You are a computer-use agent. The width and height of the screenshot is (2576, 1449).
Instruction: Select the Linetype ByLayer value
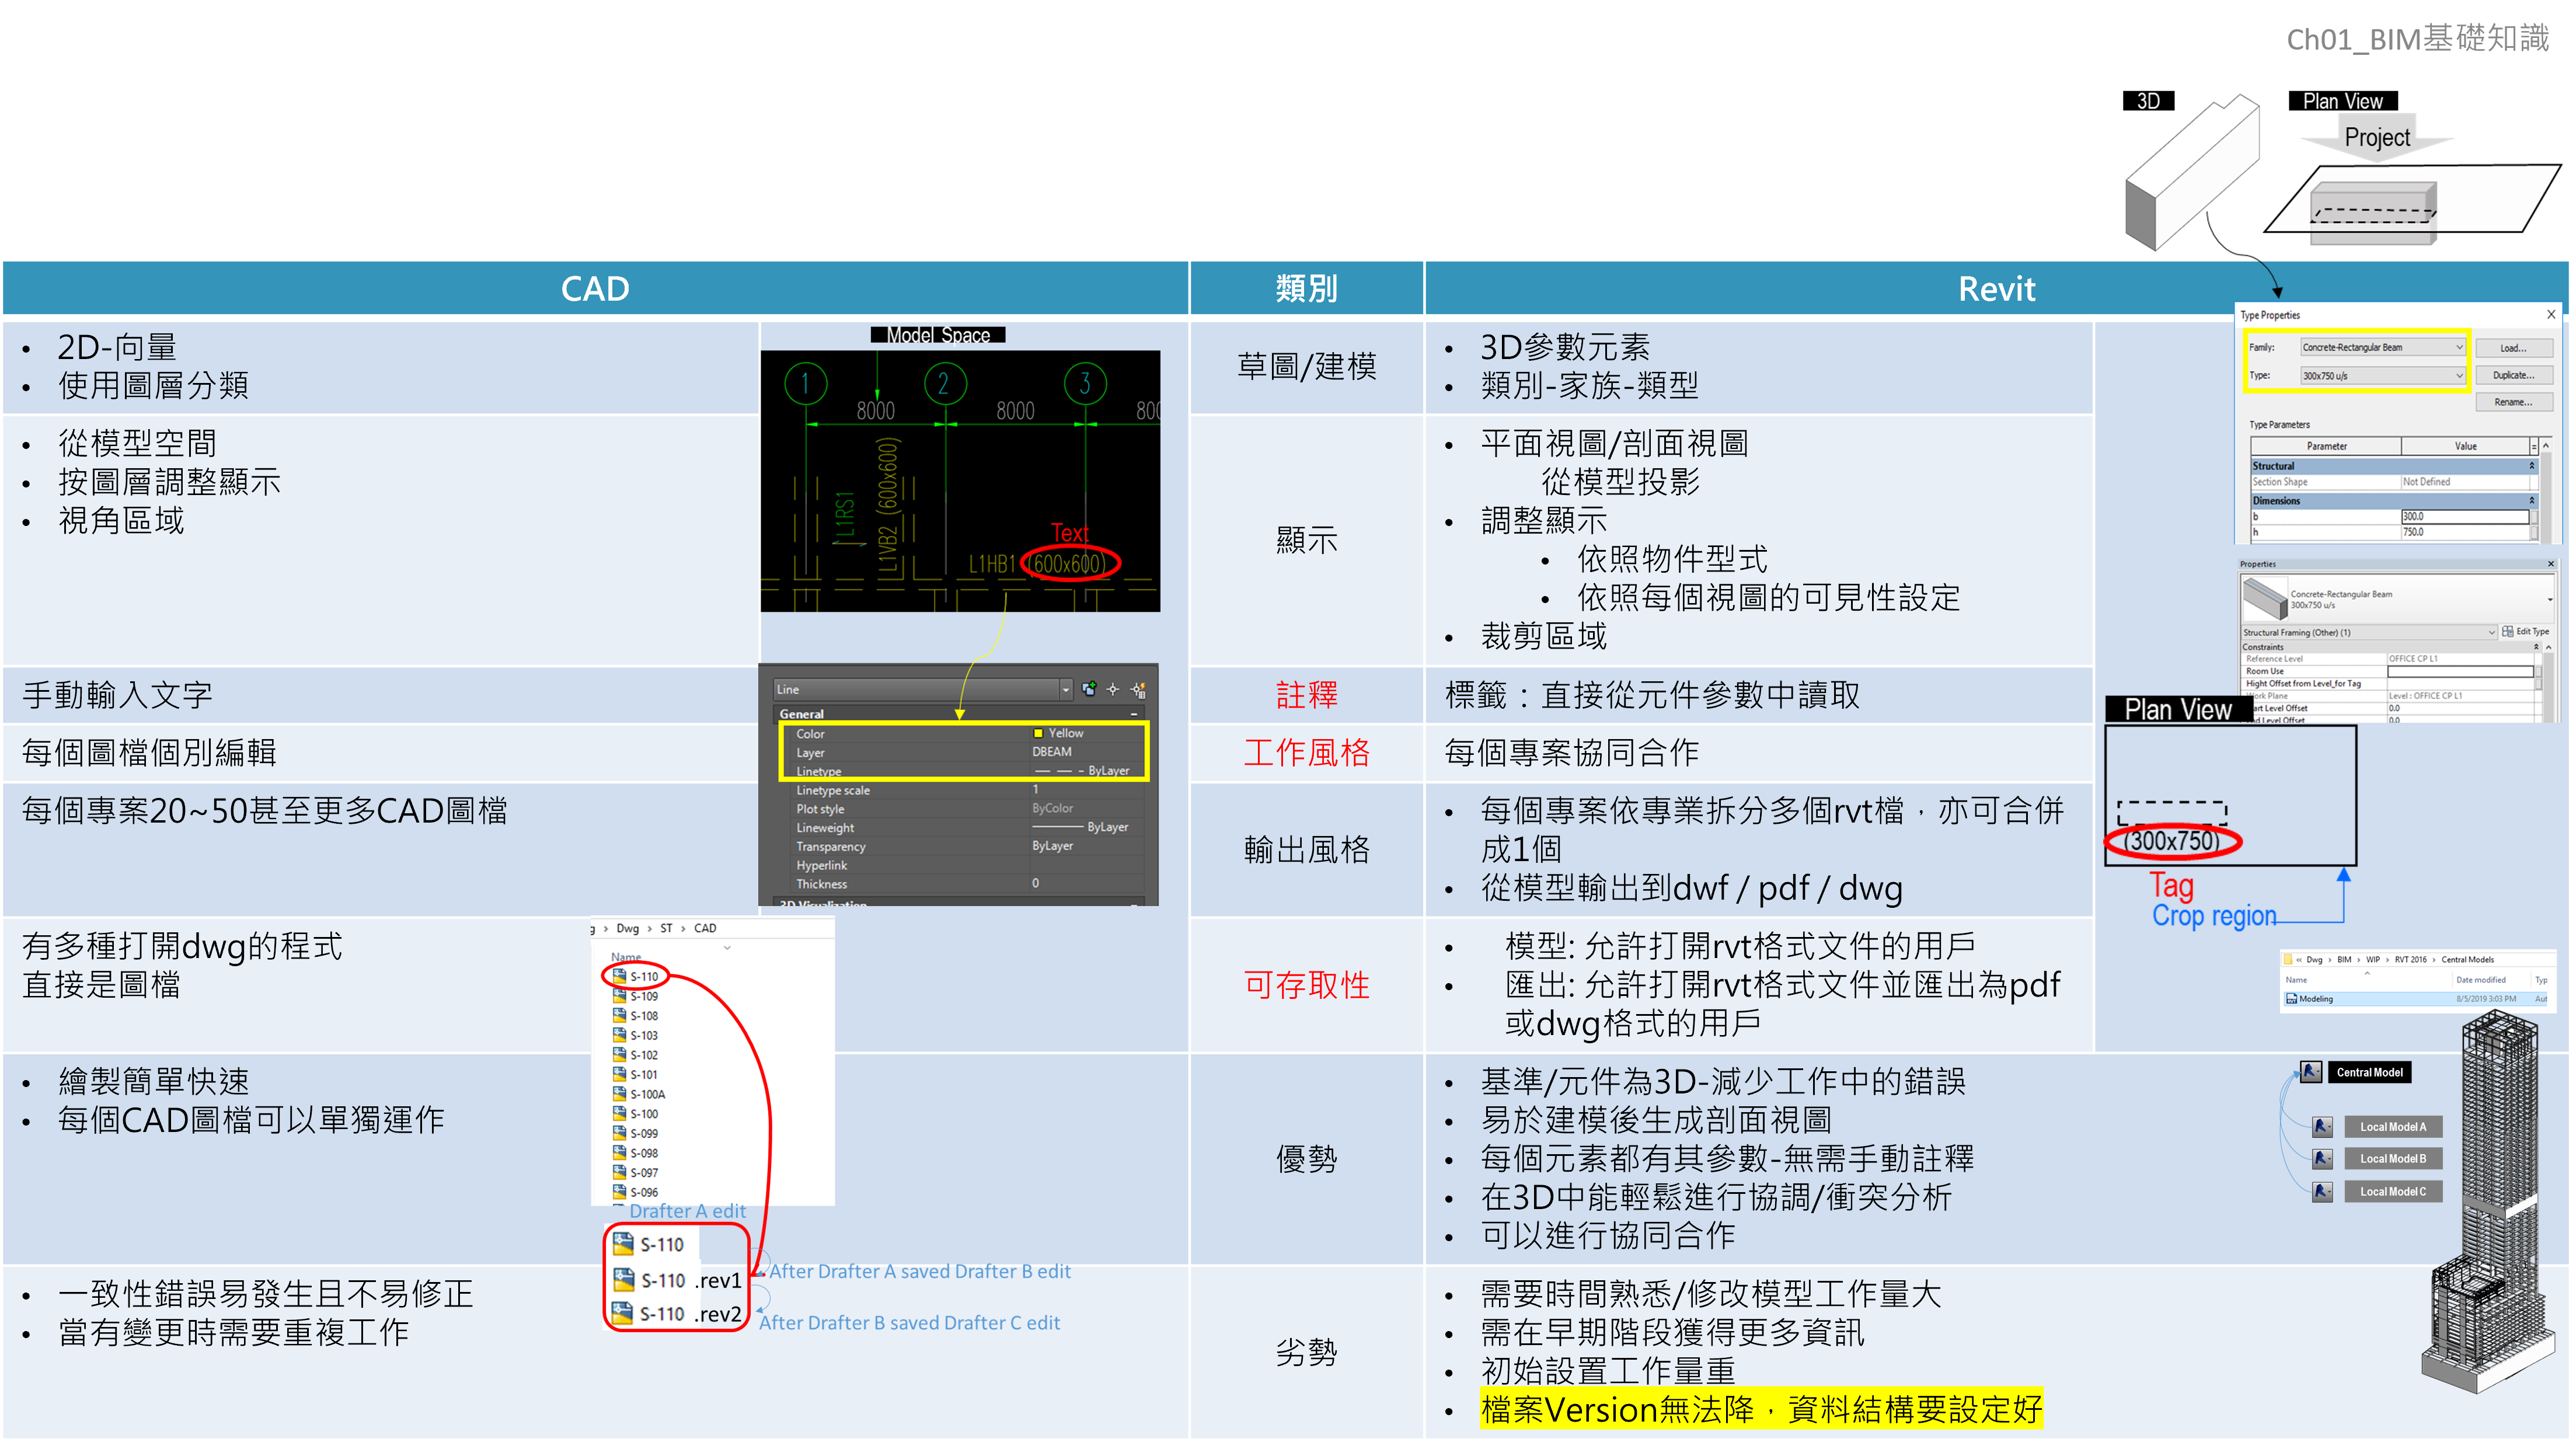pos(1082,771)
